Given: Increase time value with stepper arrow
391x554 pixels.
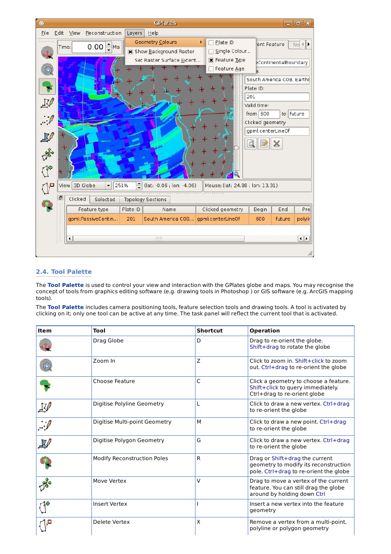Looking at the screenshot, I should [109, 45].
